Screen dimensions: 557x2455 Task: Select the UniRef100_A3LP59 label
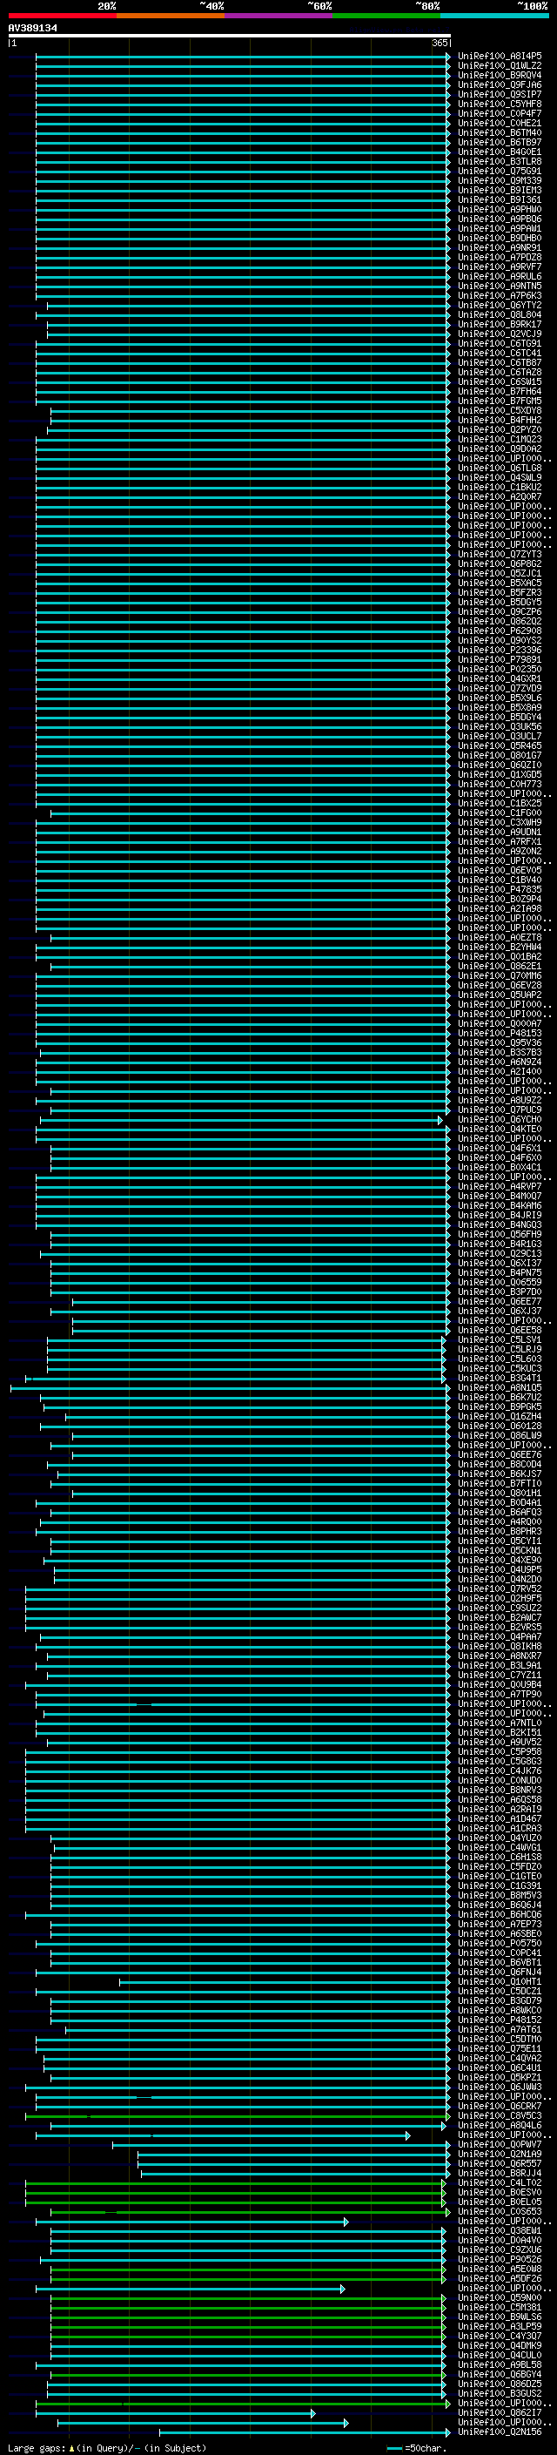[x=500, y=2326]
